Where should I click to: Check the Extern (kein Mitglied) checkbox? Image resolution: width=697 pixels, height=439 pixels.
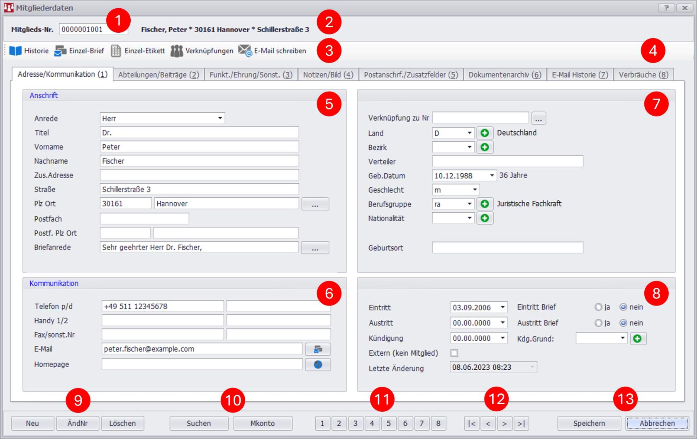455,353
